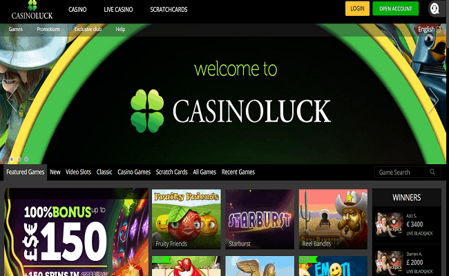Switch to the Scratch Cards tab

coord(171,172)
